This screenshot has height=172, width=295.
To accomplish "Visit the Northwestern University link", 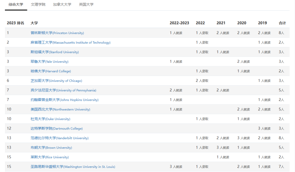I will coord(60,110).
